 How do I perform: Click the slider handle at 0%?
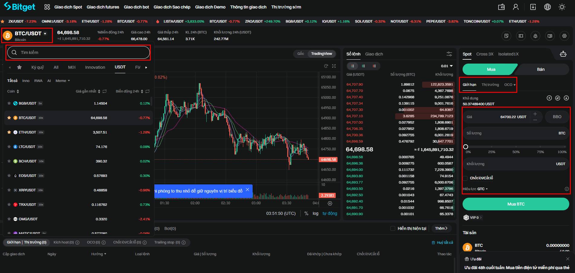(x=466, y=147)
